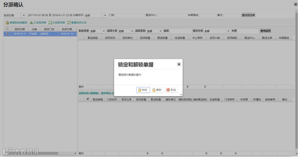Click the 车辆路线 input field
This screenshot has width=298, height=157.
click(208, 15)
